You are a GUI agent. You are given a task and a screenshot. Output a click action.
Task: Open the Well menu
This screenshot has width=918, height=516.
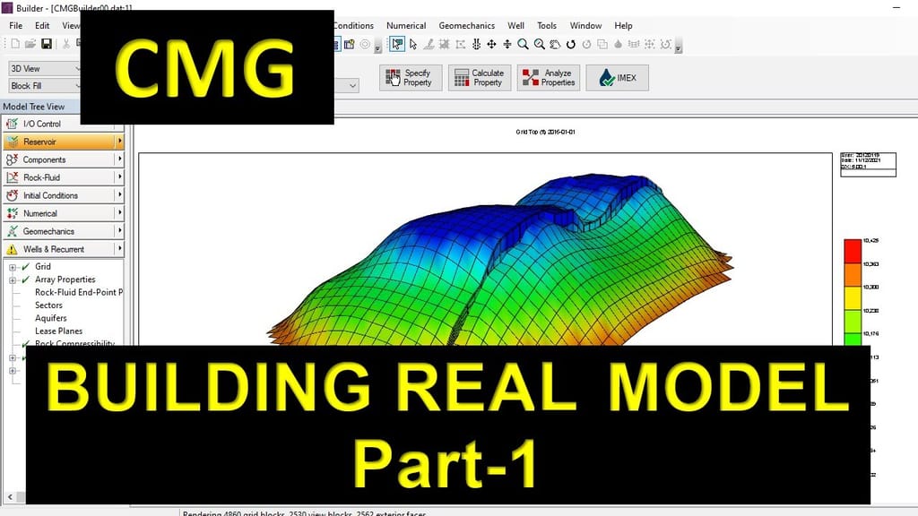[515, 26]
